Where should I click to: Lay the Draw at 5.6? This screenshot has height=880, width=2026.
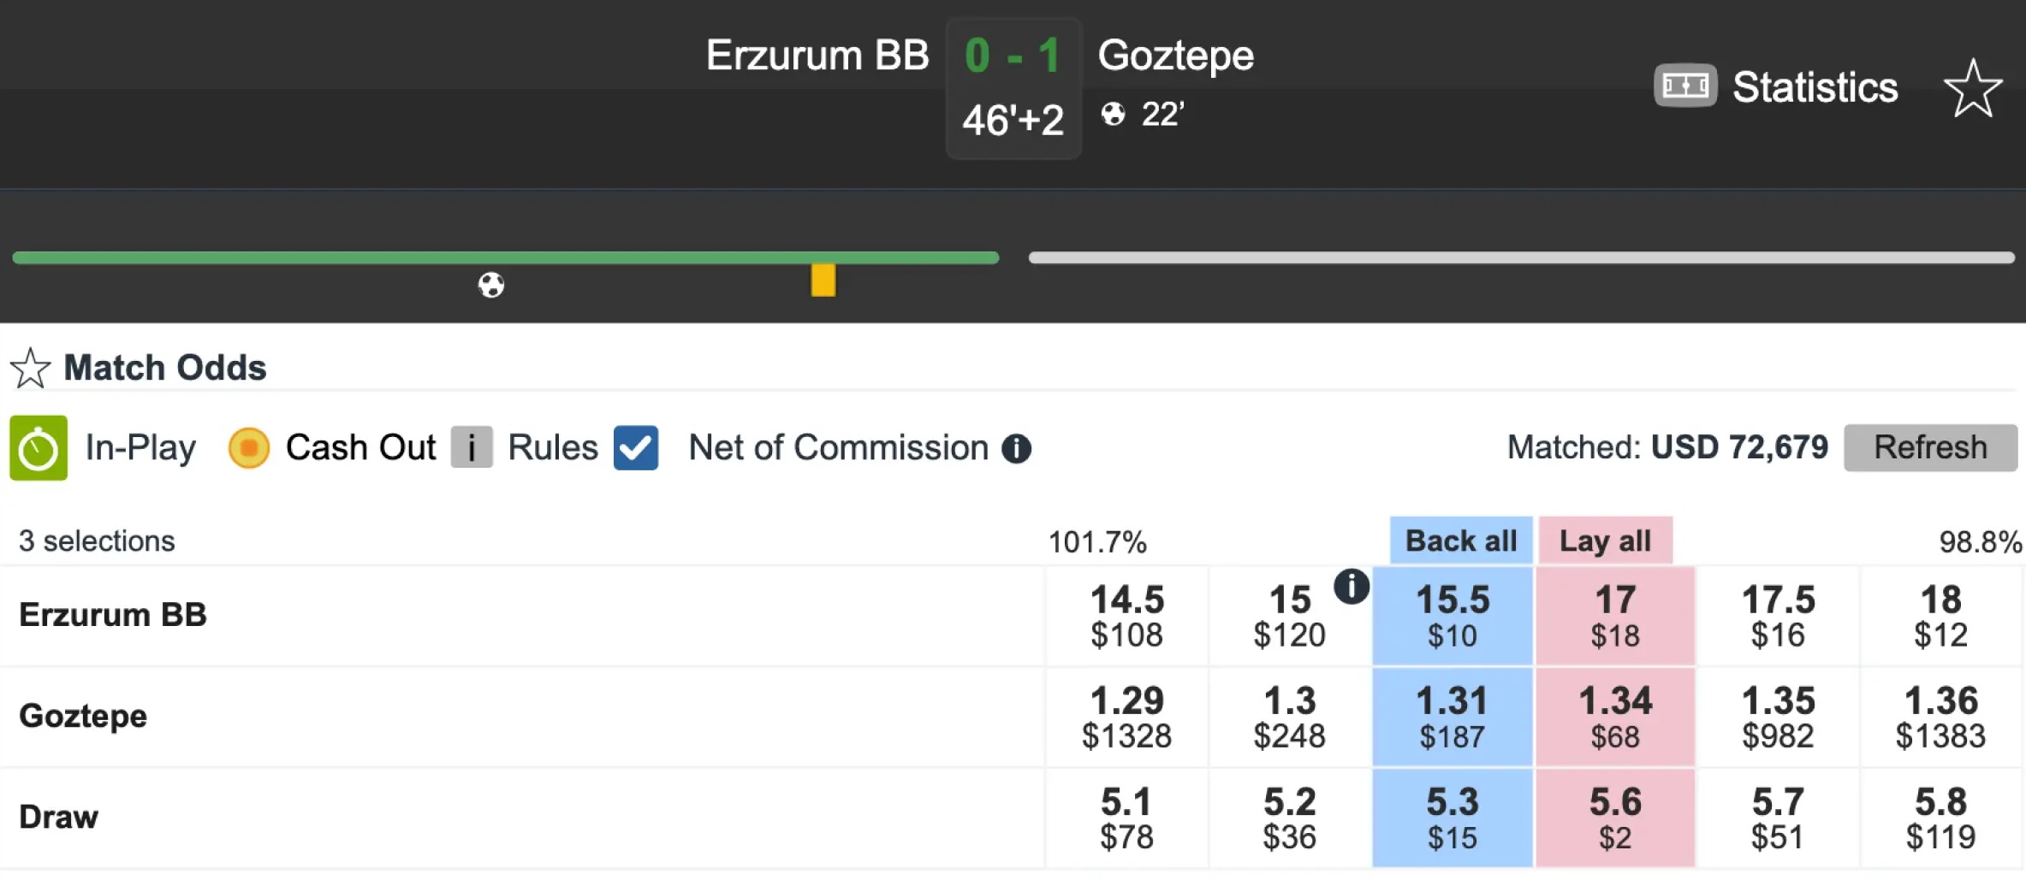tap(1614, 818)
